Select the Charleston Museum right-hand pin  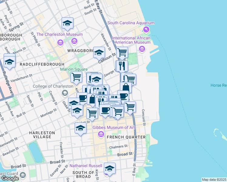[74, 41]
